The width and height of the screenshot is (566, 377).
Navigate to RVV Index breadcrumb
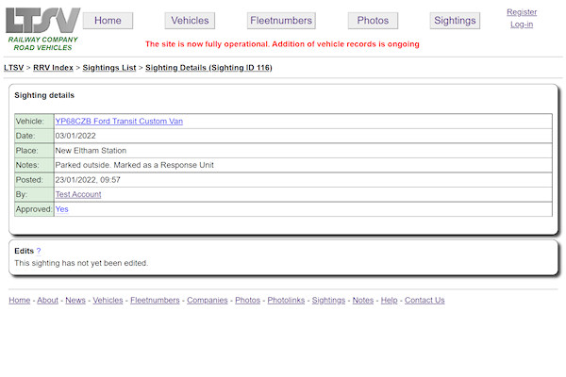pos(53,68)
